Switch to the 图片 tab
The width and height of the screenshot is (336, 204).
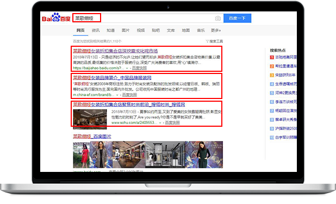point(126,30)
